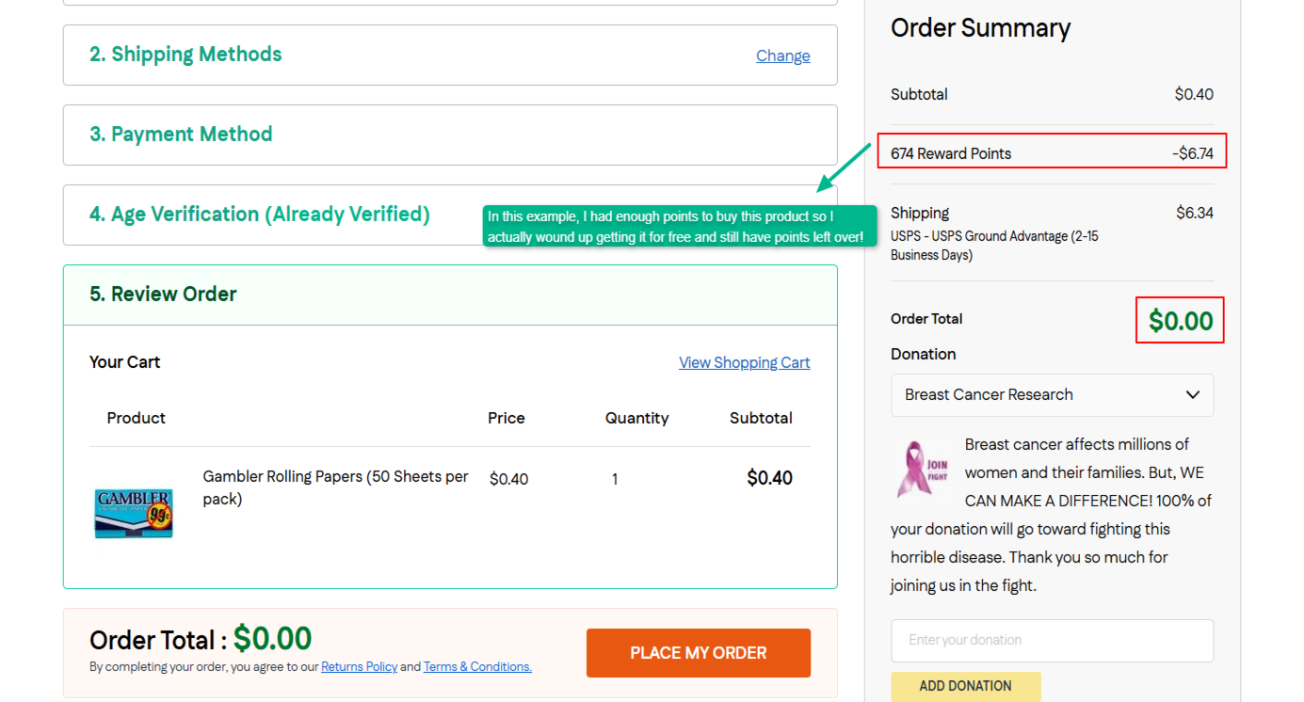Click the ADD DONATION button
The image size is (1304, 702).
click(965, 686)
